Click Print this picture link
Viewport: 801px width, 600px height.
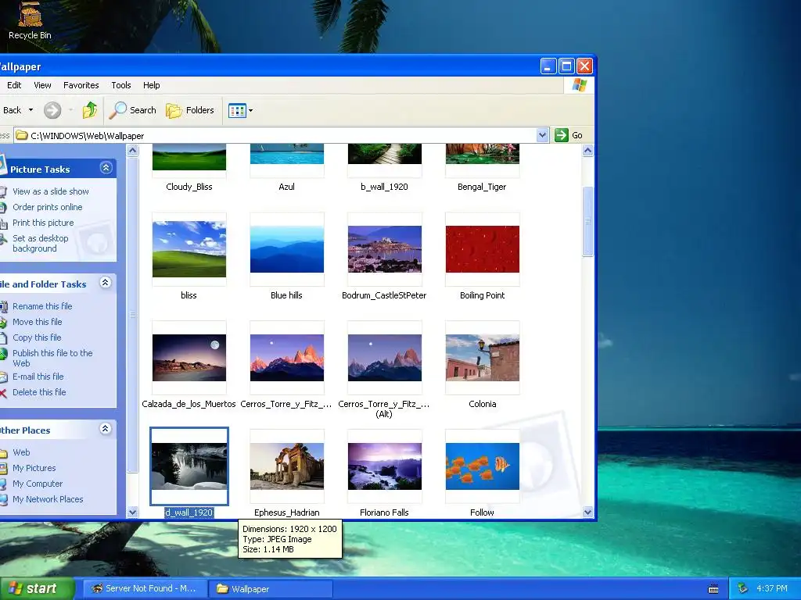pos(43,223)
